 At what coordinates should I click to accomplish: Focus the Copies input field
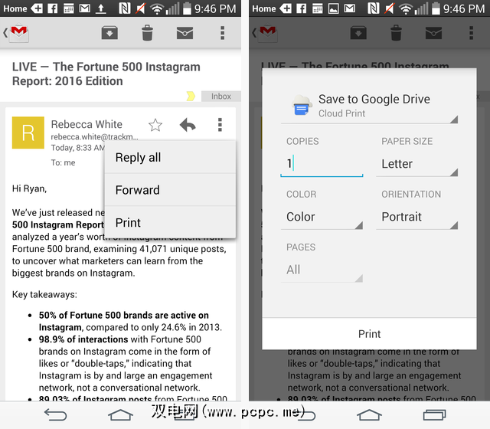coord(322,164)
